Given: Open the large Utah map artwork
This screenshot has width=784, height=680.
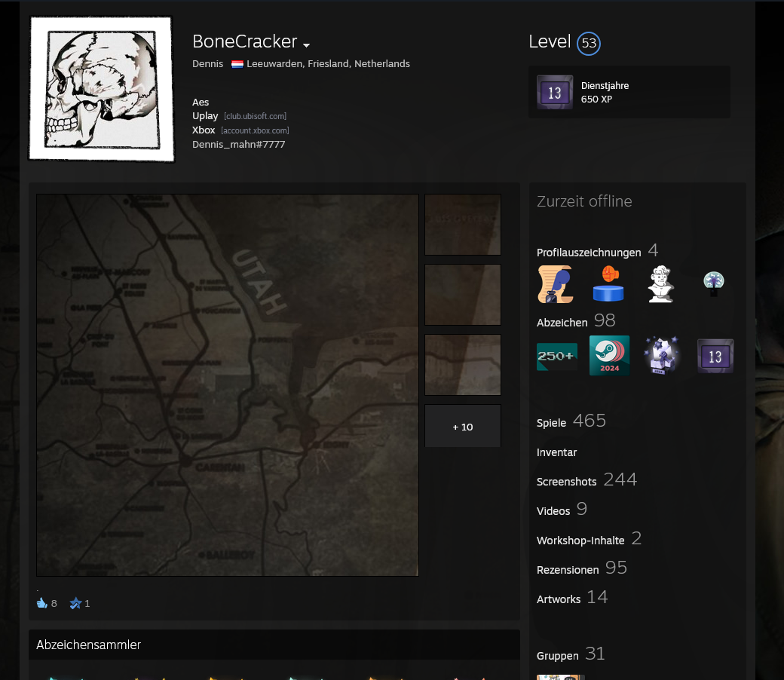Looking at the screenshot, I should click(x=227, y=385).
